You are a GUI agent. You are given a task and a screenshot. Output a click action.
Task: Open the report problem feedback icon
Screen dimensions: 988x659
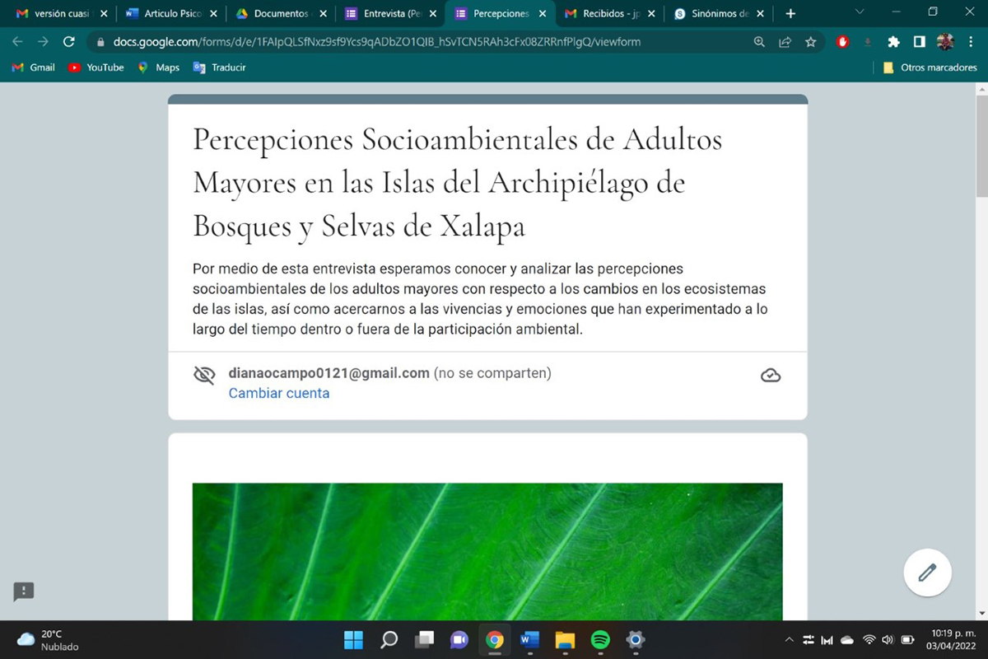(23, 591)
